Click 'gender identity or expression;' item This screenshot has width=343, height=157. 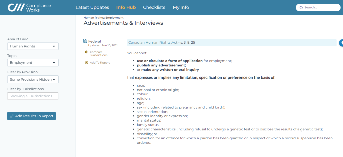[x=162, y=116]
